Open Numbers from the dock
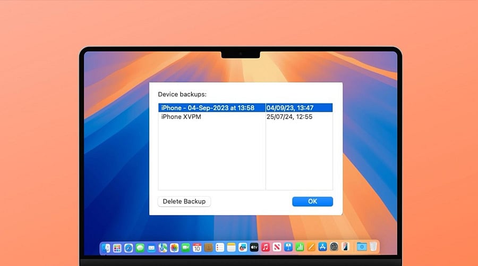 pos(300,248)
